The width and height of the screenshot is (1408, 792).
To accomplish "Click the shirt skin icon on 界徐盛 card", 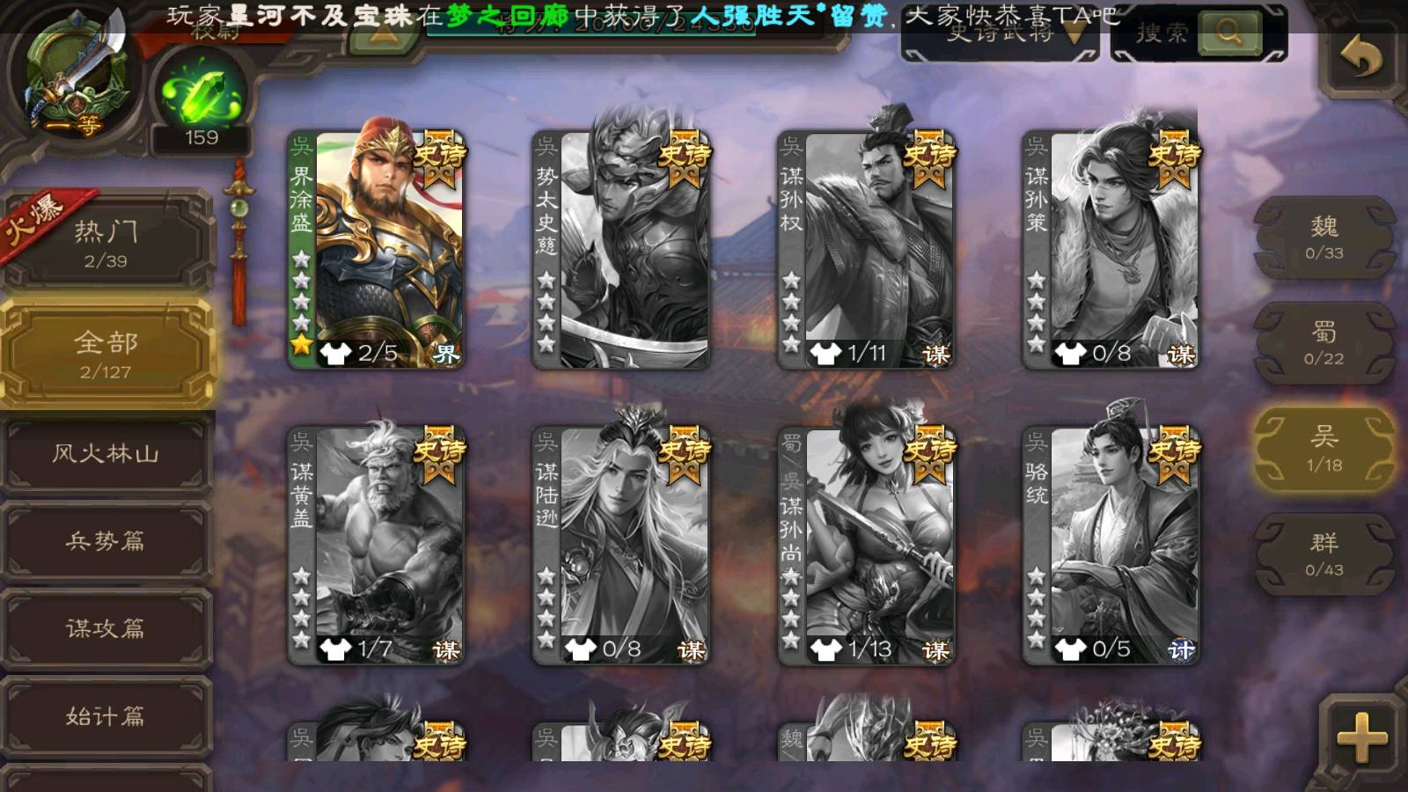I will click(x=335, y=353).
